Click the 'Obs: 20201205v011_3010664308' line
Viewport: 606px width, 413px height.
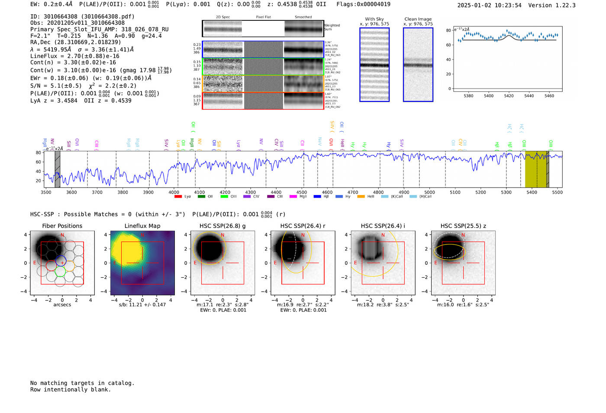[x=77, y=23]
